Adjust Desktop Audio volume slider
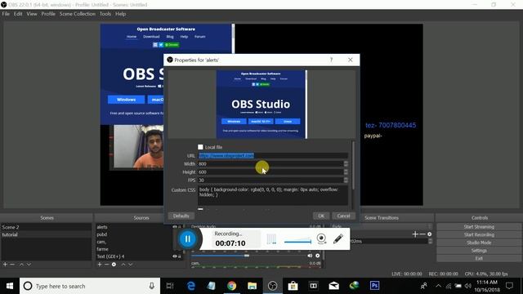523x294 pixels. (247, 256)
